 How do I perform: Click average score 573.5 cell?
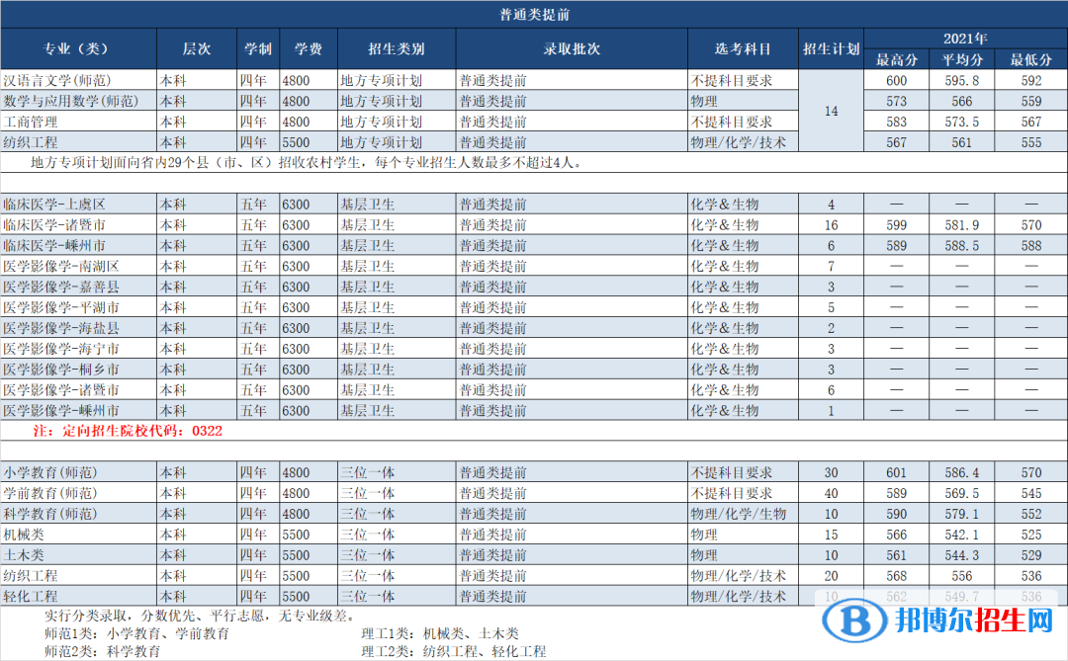962,122
